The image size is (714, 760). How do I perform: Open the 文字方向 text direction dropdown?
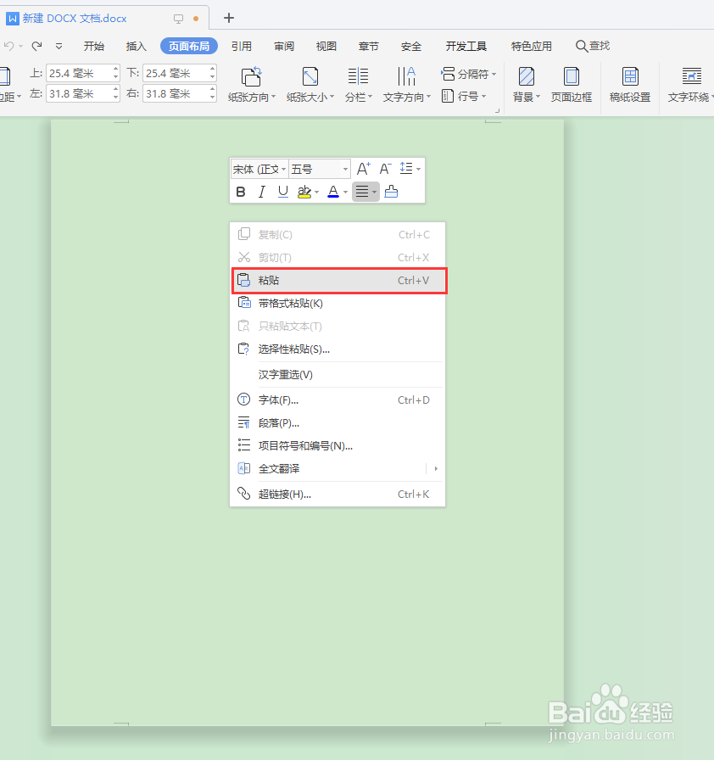pos(407,84)
